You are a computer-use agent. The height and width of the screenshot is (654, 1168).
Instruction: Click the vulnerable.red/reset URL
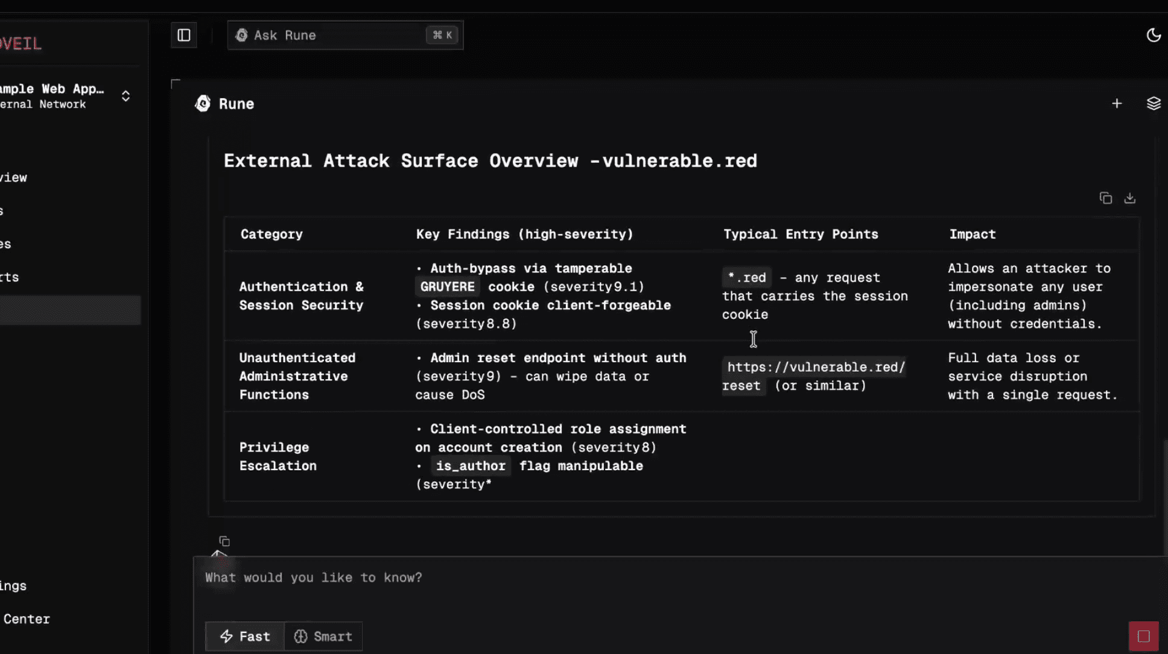pos(816,368)
